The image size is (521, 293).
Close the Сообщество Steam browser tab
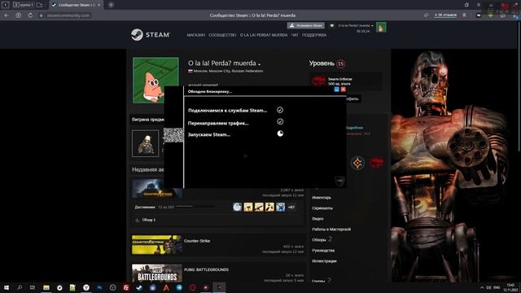coord(99,5)
